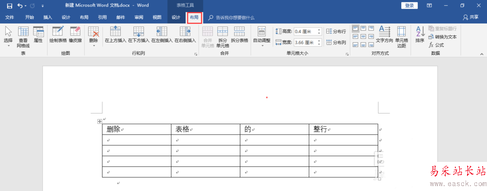Open the 单元格大小 dialog launcher
487x191 pixels.
coord(347,54)
